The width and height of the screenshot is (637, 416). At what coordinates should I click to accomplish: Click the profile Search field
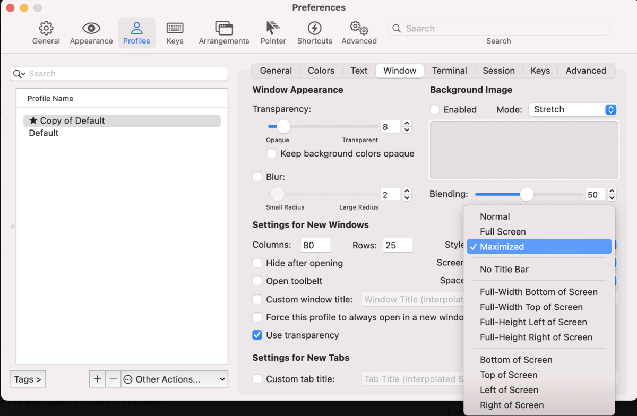(119, 74)
